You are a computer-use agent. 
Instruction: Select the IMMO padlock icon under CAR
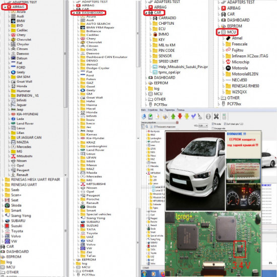155,34
